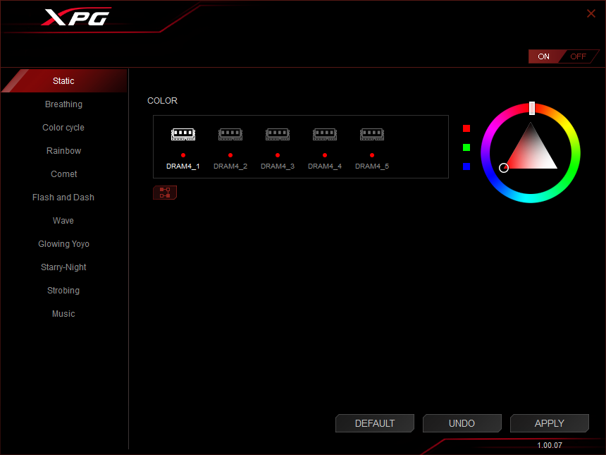
Task: Click the UNDO button
Action: pos(462,423)
